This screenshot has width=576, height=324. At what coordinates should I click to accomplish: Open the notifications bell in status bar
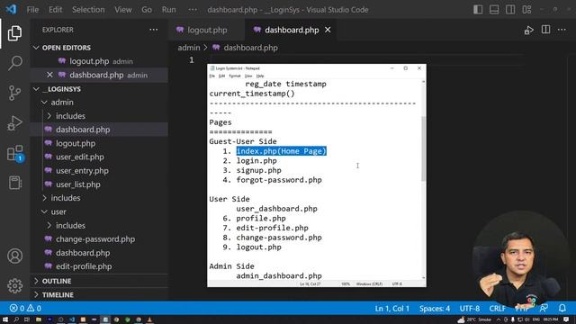562,308
